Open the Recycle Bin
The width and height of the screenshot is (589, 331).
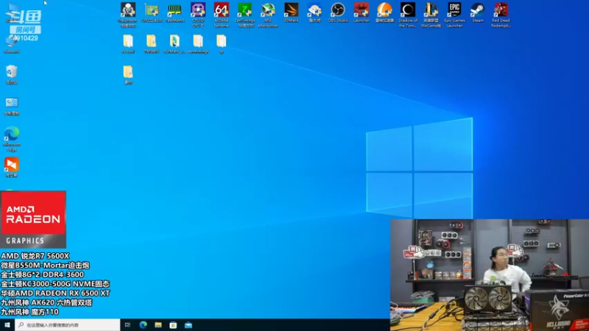click(x=11, y=74)
